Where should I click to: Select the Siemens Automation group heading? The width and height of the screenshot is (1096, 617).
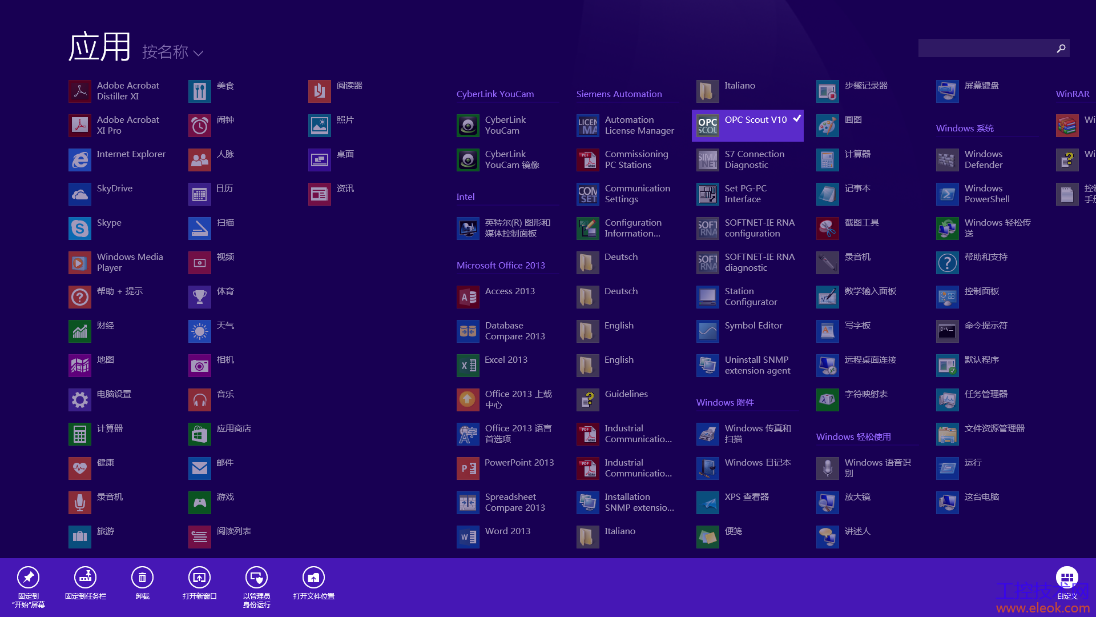click(619, 94)
